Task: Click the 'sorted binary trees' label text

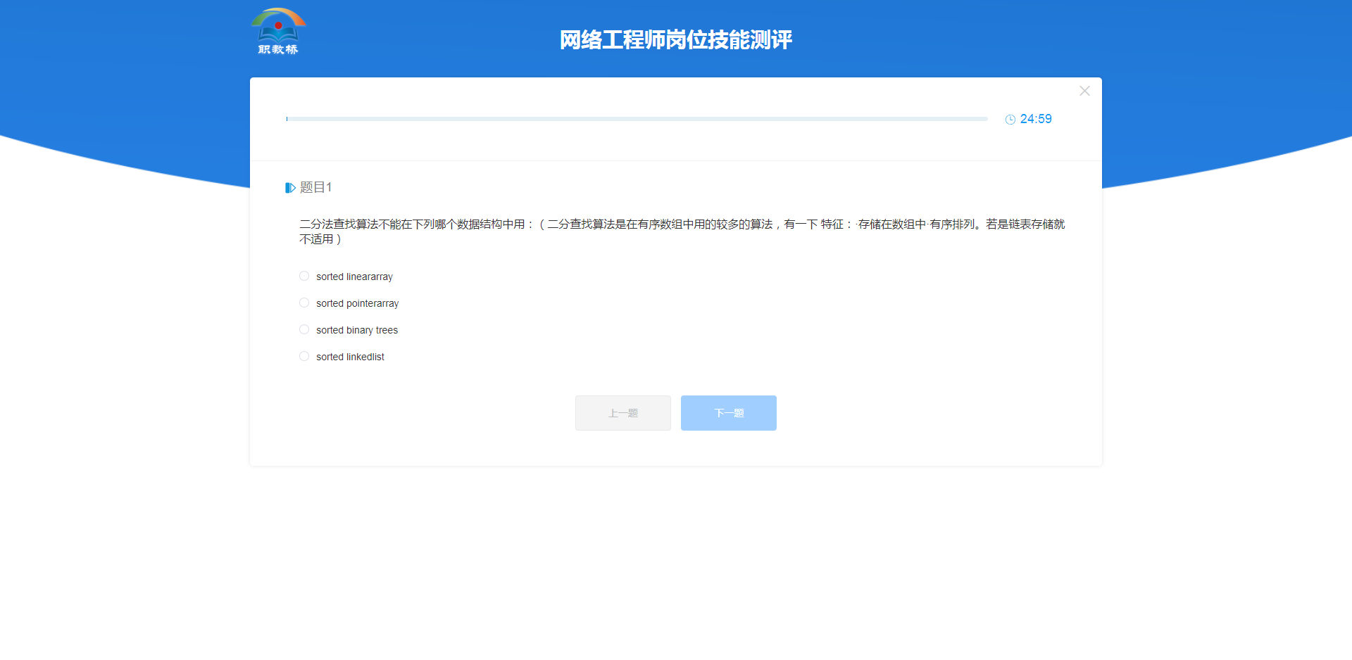Action: [x=357, y=331]
